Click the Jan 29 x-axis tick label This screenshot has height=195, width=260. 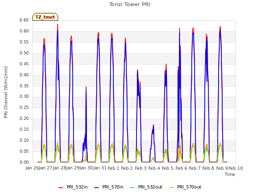point(73,168)
